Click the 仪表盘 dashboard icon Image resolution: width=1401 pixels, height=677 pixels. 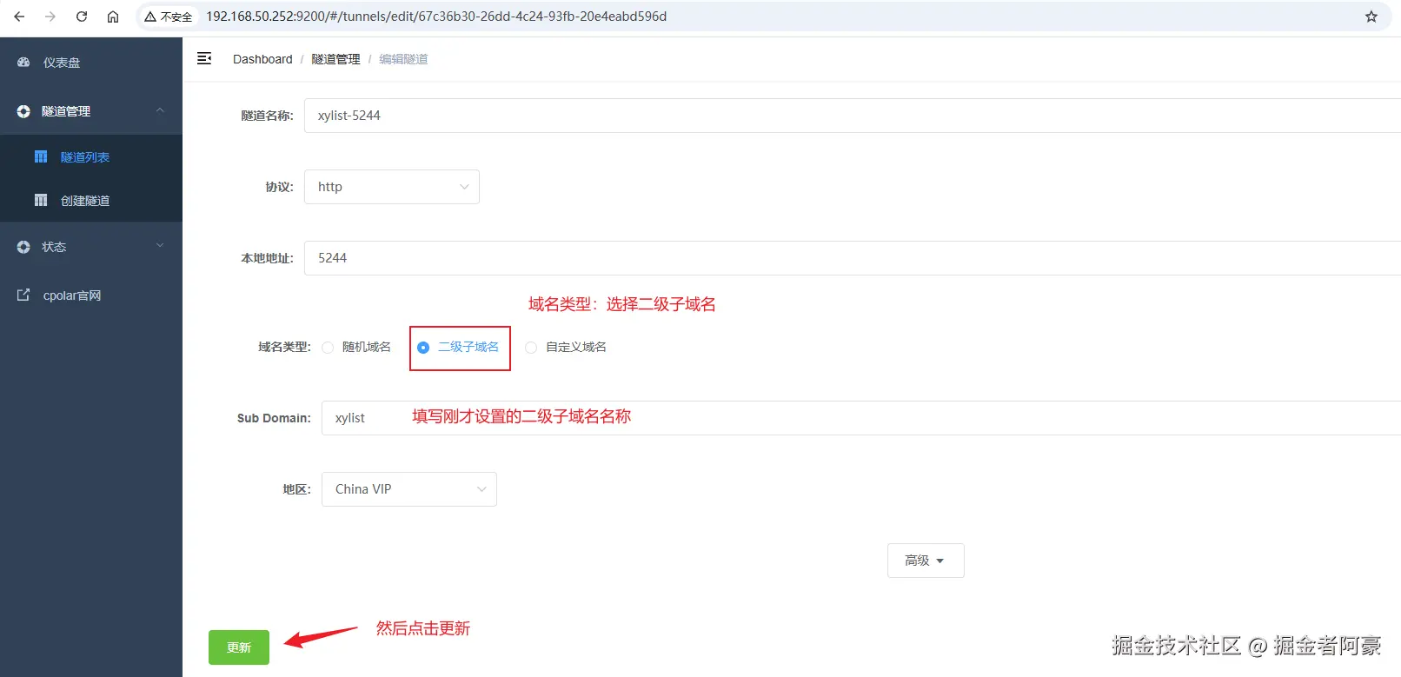[23, 63]
